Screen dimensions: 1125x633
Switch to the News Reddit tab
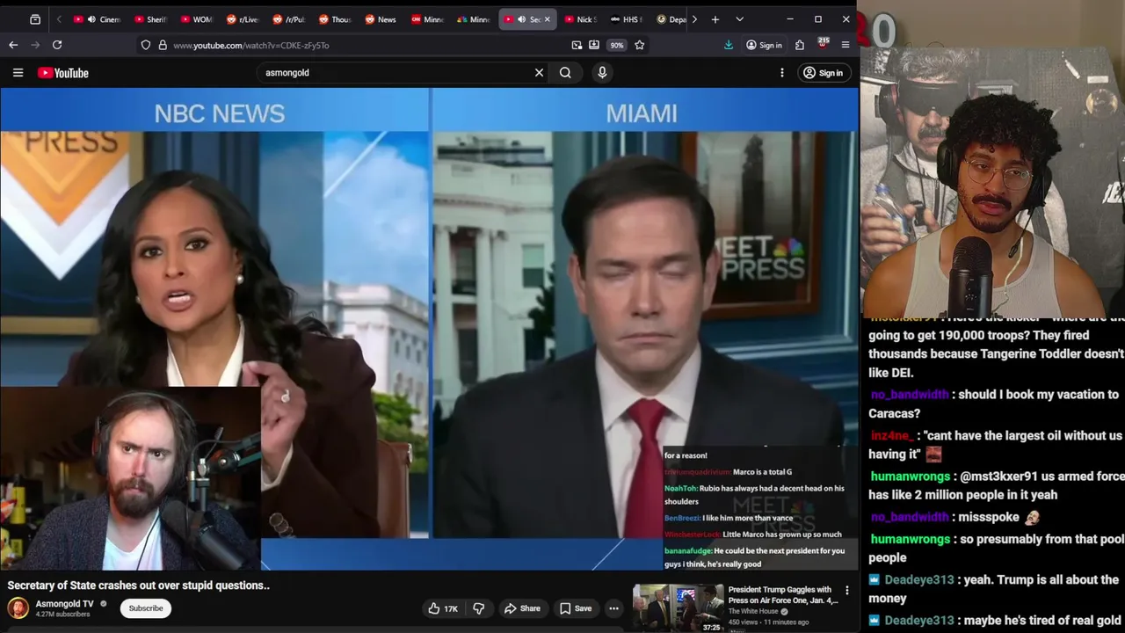381,19
